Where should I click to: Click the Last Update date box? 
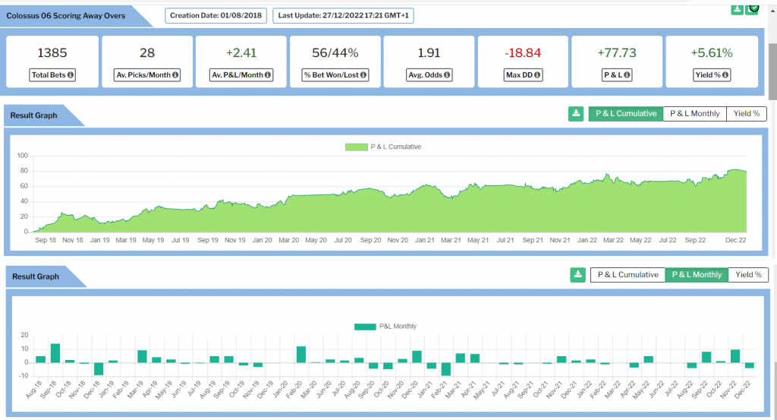(x=343, y=15)
